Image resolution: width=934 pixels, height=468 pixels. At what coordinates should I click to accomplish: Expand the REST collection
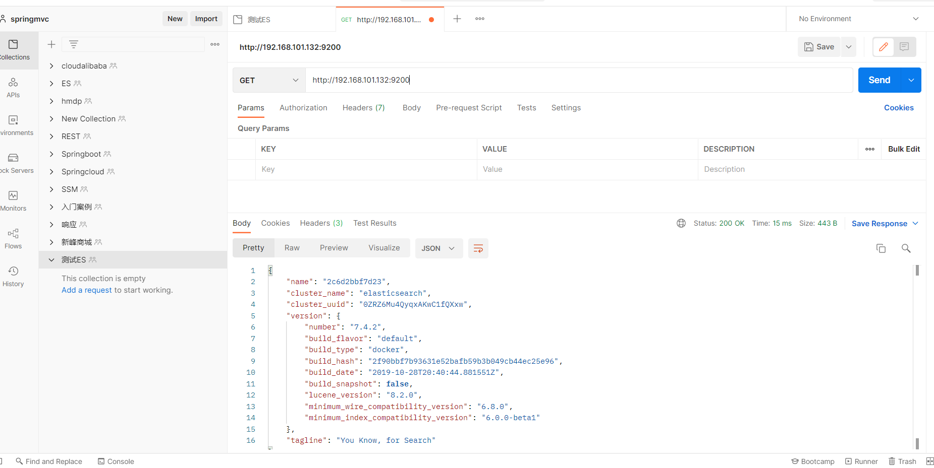[51, 137]
